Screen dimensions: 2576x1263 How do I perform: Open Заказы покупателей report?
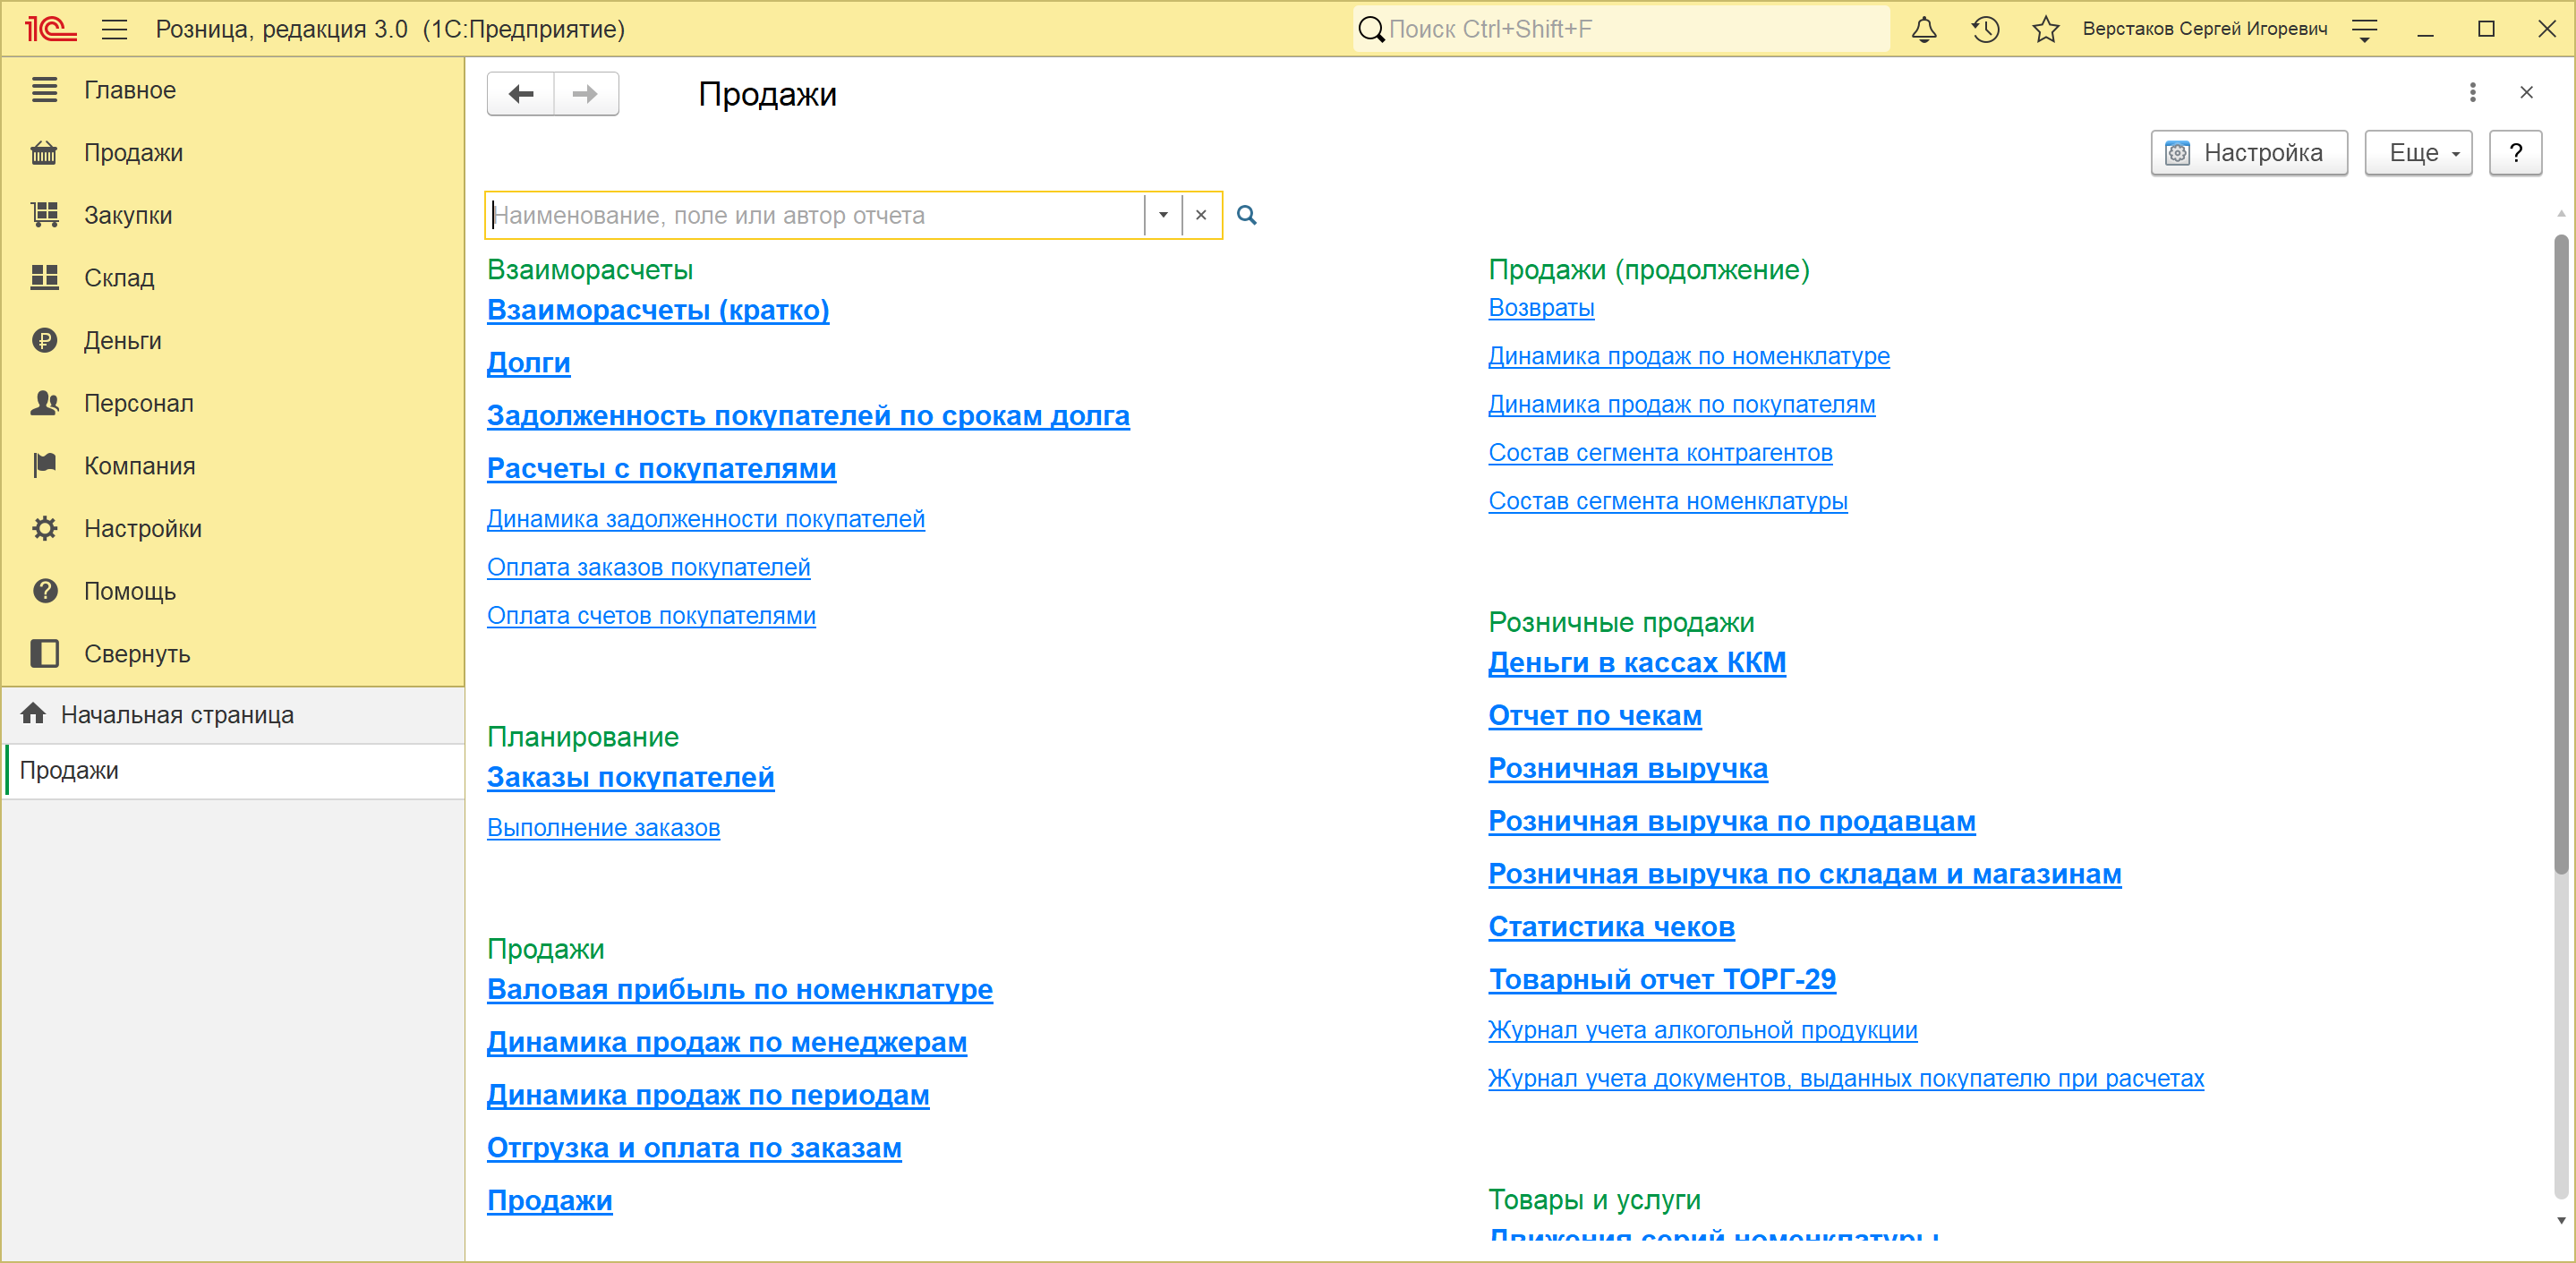[630, 778]
